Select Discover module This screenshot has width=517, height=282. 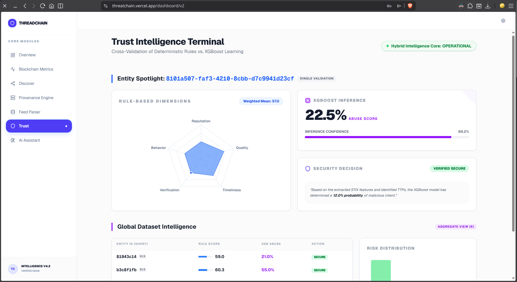click(39, 83)
